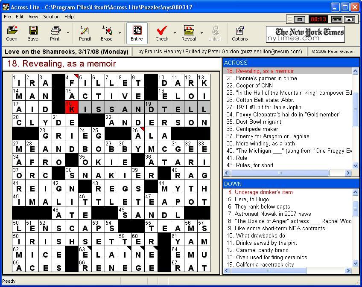Expand the Erase dropdown arrow
This screenshot has width=362, height=287.
pos(120,33)
